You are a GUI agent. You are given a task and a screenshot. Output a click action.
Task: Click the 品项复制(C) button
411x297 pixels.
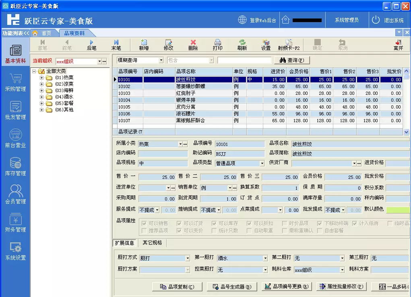pos(177,287)
